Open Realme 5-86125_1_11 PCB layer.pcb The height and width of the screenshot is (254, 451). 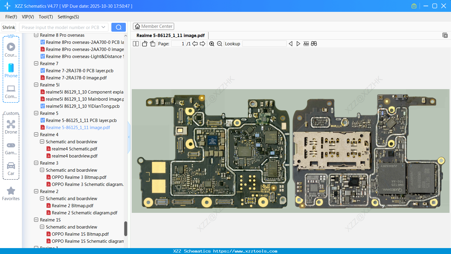pyautogui.click(x=81, y=120)
